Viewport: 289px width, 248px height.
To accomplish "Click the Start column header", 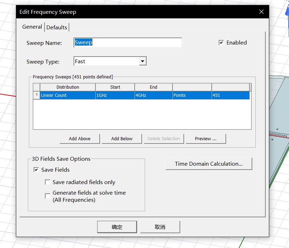I will (115, 87).
